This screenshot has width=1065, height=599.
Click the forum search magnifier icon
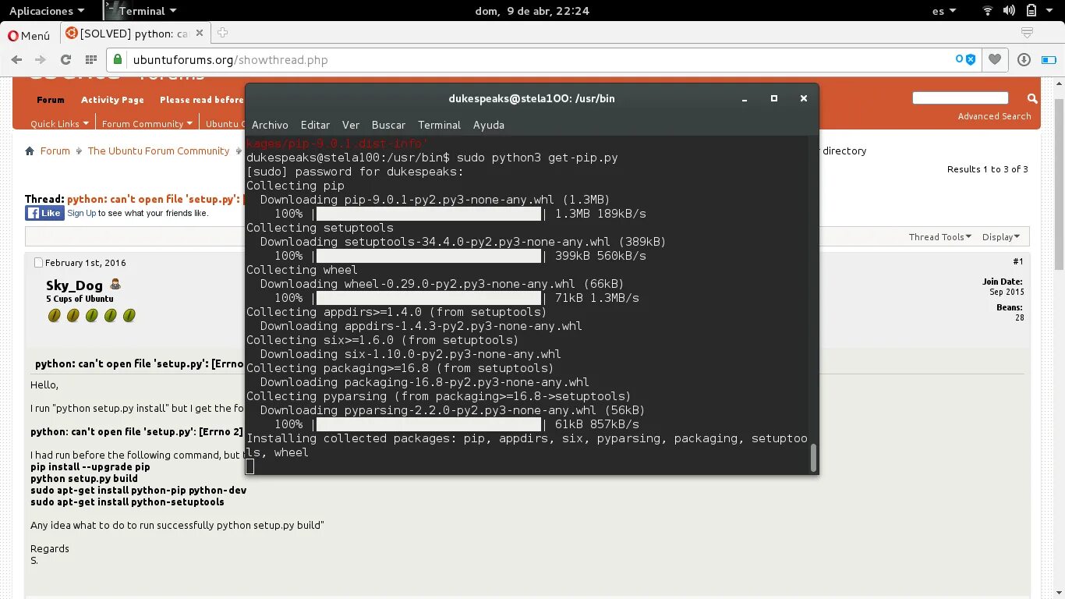(x=1032, y=98)
